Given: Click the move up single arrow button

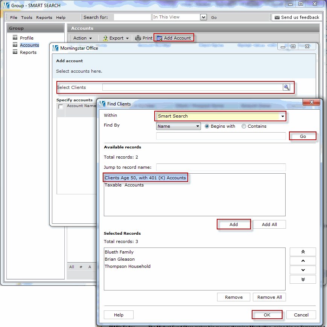Looking at the screenshot, I should point(303,261).
